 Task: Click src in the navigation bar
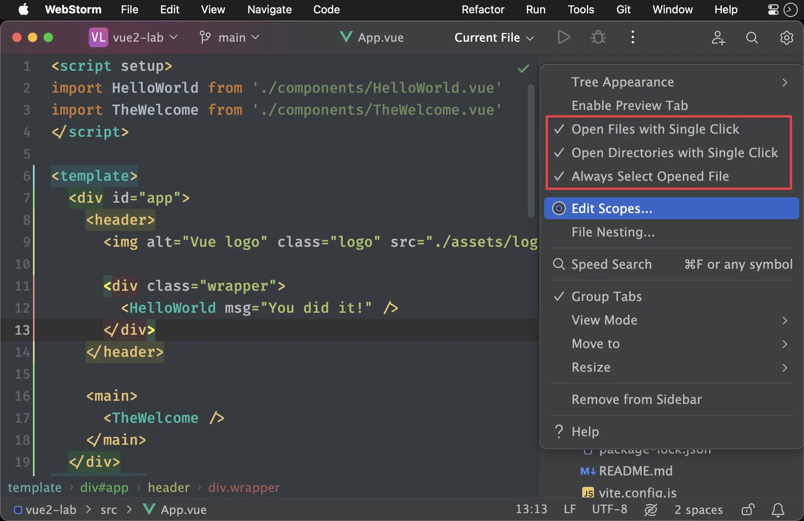click(109, 510)
